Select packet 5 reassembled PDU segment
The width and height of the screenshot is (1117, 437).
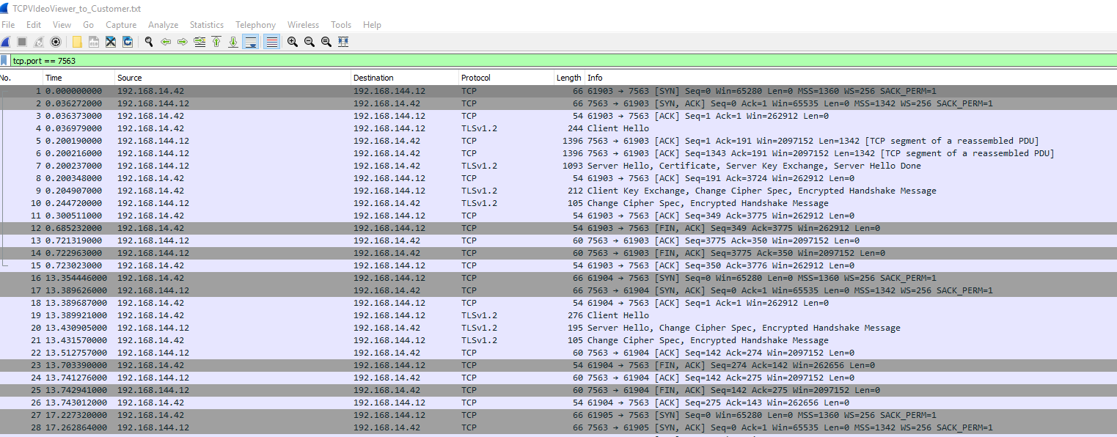[558, 141]
